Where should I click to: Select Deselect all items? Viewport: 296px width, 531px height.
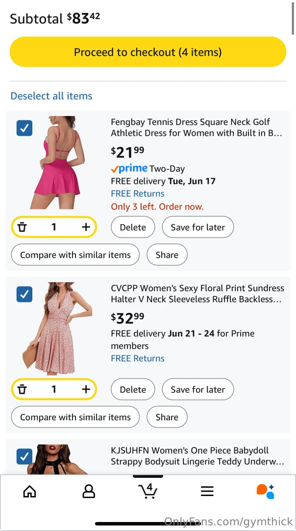[51, 96]
